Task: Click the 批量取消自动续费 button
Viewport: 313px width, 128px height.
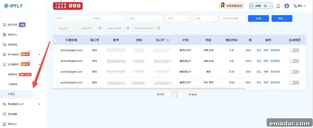Action: click(144, 28)
